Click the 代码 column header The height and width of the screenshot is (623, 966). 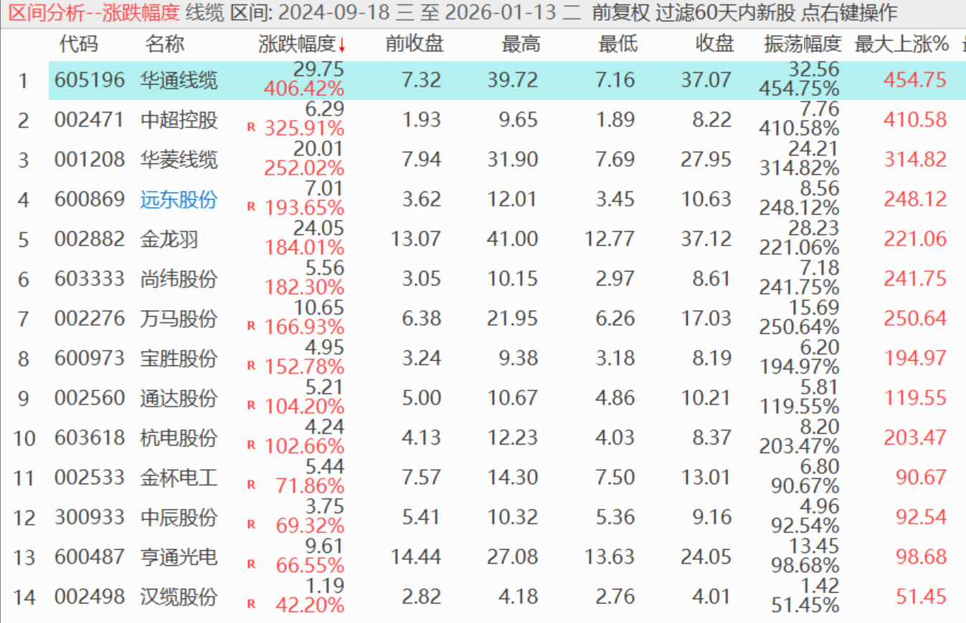78,45
